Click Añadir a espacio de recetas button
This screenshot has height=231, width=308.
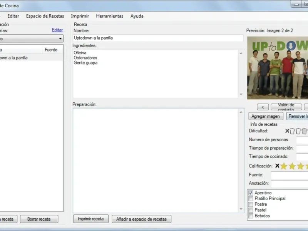coord(141,219)
